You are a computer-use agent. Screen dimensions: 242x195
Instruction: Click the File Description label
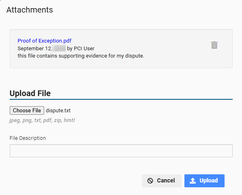pos(28,138)
